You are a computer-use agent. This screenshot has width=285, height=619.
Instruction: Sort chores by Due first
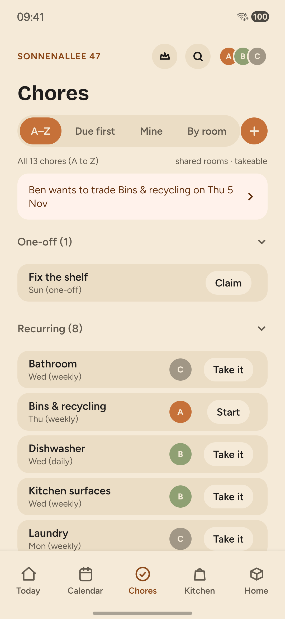click(95, 131)
